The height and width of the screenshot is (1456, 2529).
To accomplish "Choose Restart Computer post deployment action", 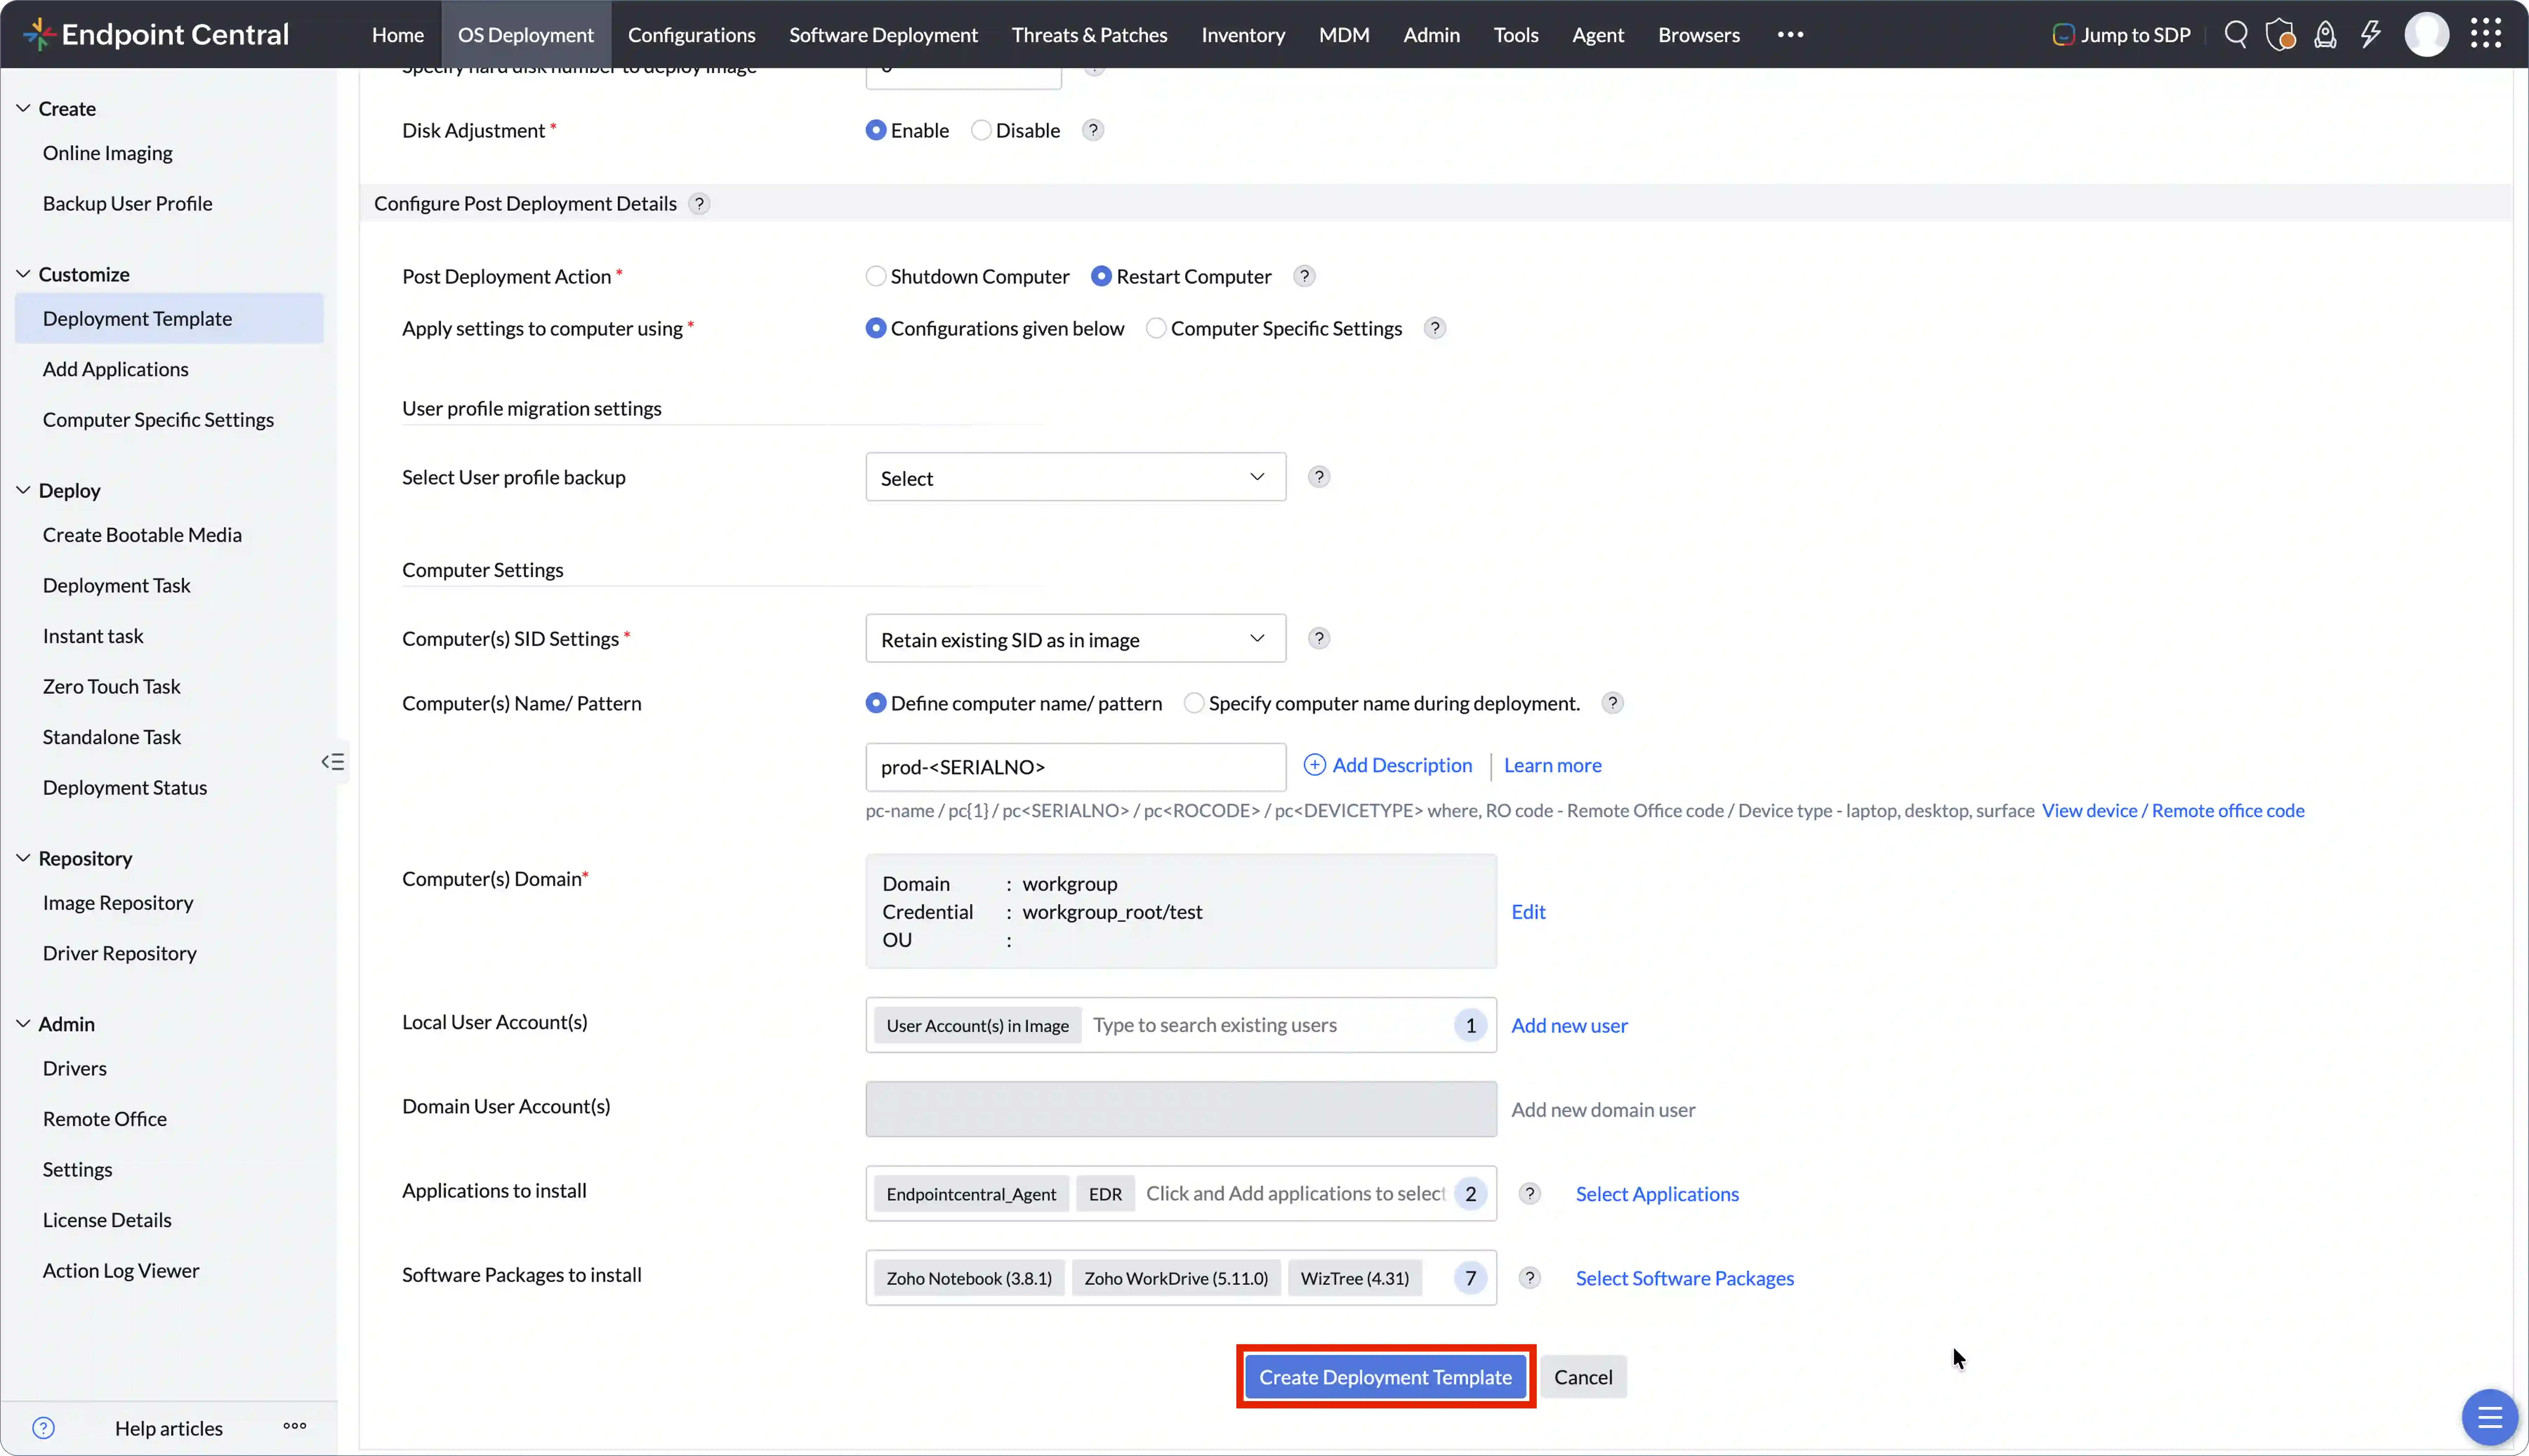I will coord(1101,276).
